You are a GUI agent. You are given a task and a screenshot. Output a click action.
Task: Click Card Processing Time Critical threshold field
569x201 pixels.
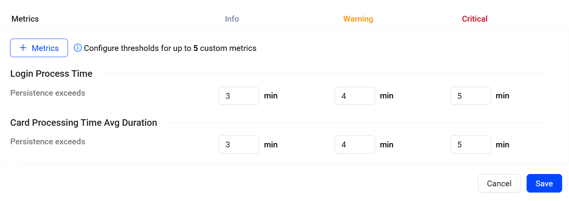click(470, 144)
